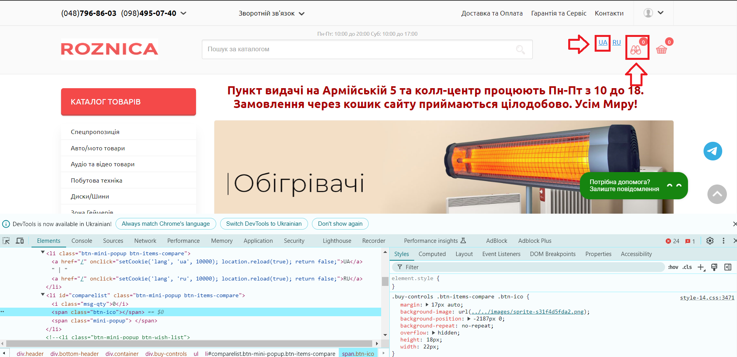Click the scroll-to-top arrow button
Image resolution: width=737 pixels, height=357 pixels.
click(x=717, y=194)
